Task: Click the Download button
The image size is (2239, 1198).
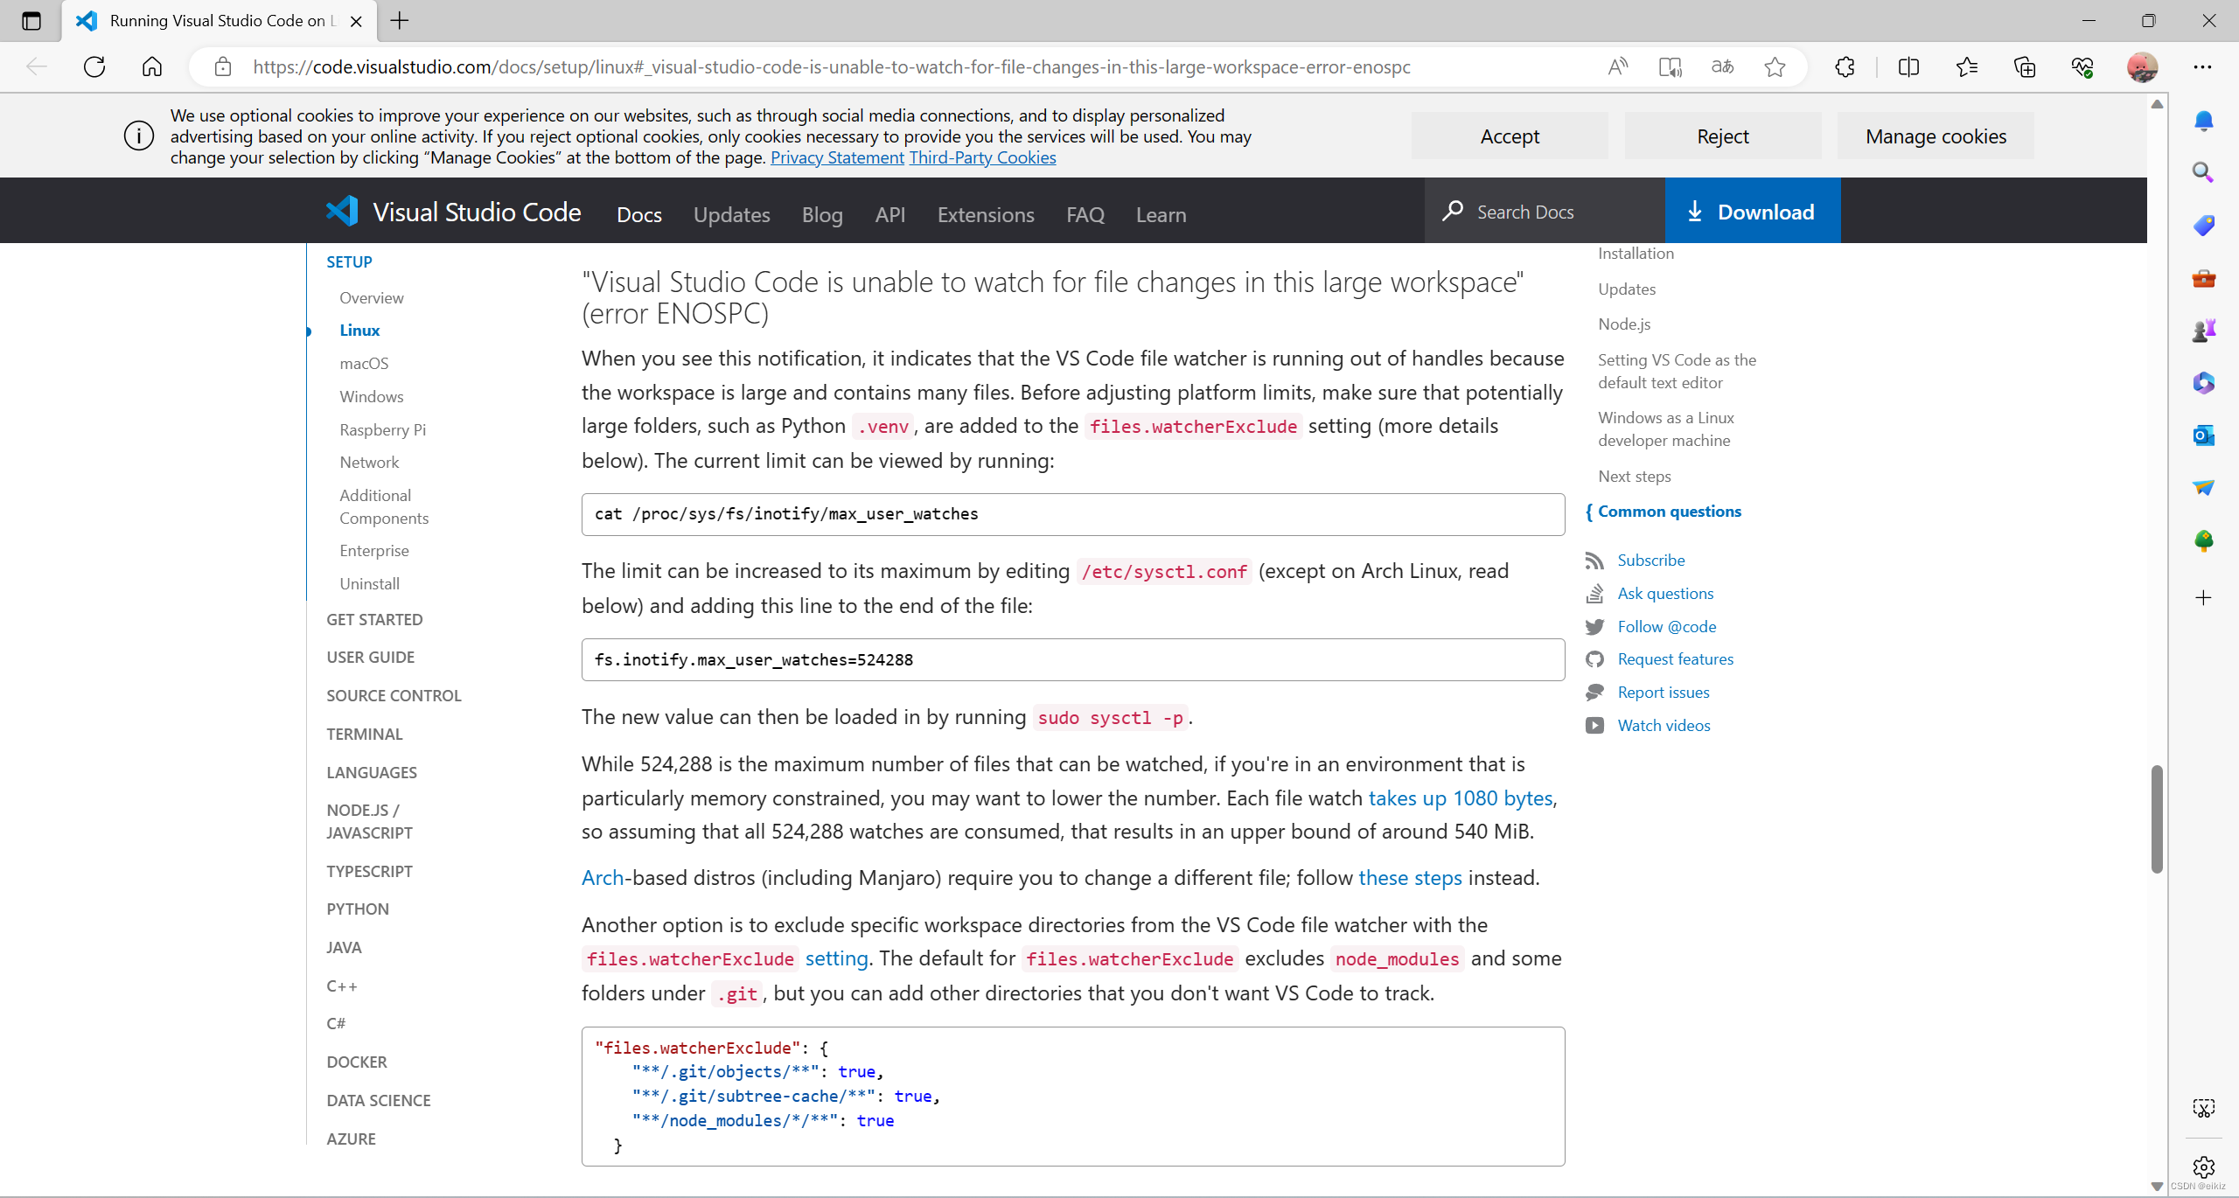Action: tap(1751, 211)
